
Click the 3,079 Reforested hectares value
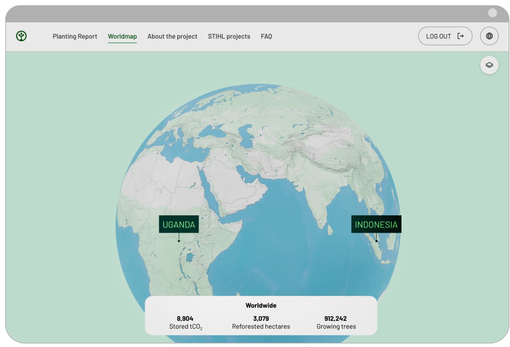[x=261, y=318]
